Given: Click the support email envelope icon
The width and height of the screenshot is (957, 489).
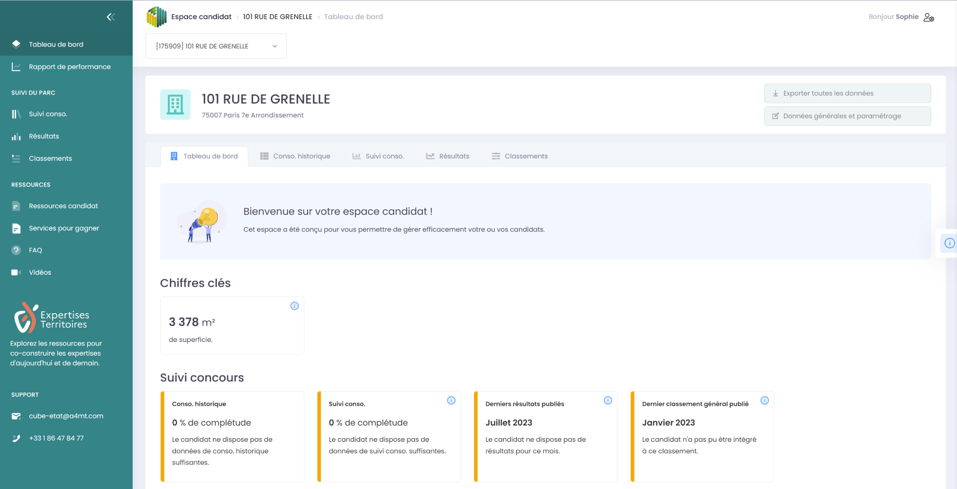Looking at the screenshot, I should click(16, 416).
